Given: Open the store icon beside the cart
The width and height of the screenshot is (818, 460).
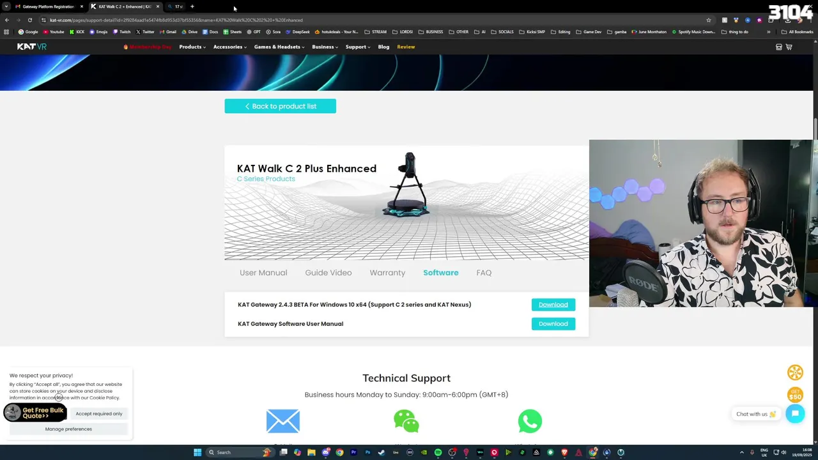Looking at the screenshot, I should click(x=778, y=47).
